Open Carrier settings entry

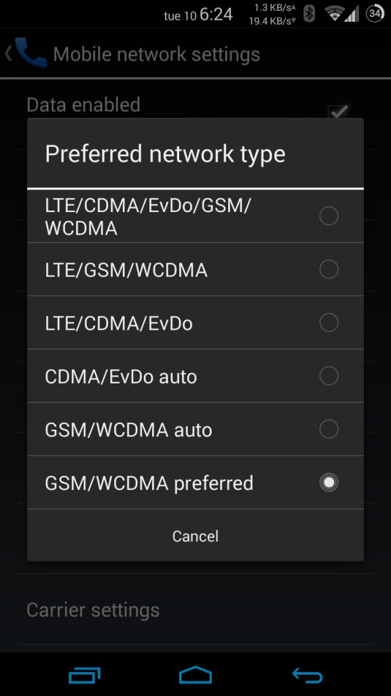pos(195,610)
